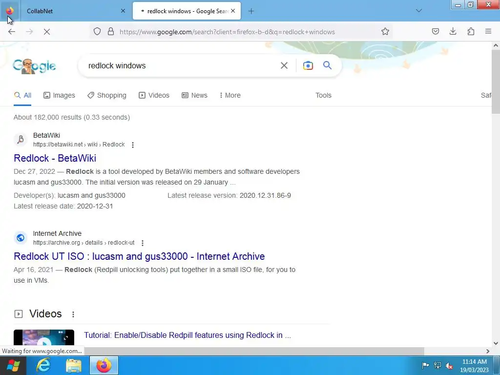Open network status tray icon

coord(437,365)
